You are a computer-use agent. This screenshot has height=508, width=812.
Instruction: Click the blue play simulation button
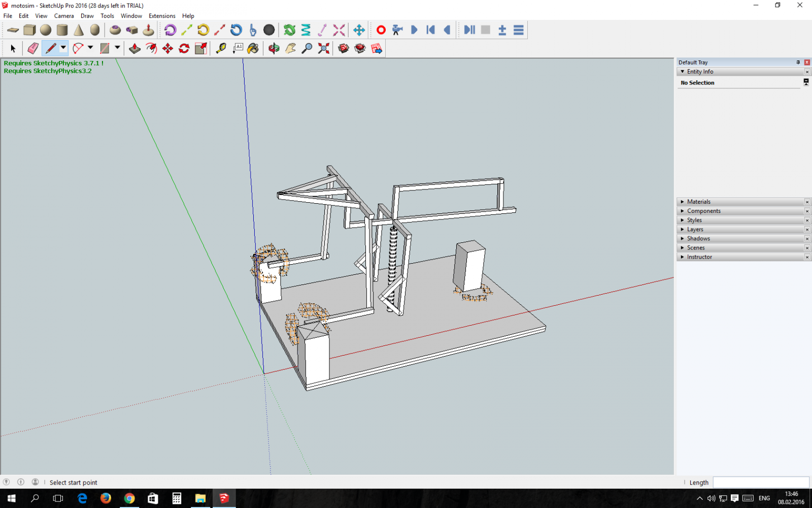pos(414,30)
